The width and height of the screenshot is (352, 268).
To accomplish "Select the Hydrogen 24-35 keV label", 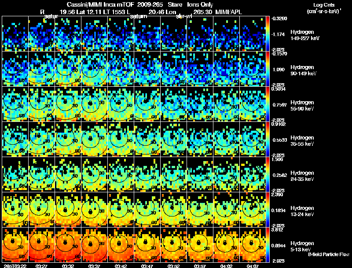I will pyautogui.click(x=302, y=176).
